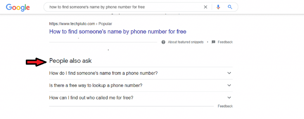The image size is (304, 119).
Task: Click the Feedback text beside the flag icon
Action: click(225, 42)
